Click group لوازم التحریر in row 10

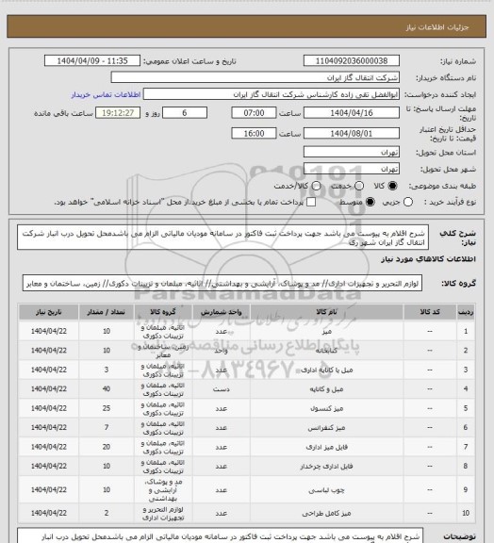click(x=163, y=514)
